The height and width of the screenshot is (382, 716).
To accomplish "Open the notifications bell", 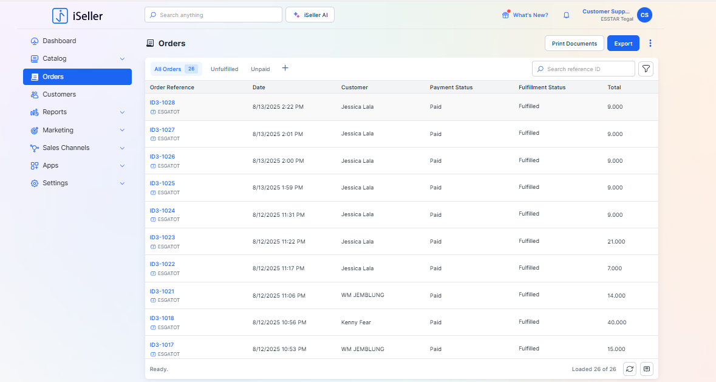I will (566, 15).
